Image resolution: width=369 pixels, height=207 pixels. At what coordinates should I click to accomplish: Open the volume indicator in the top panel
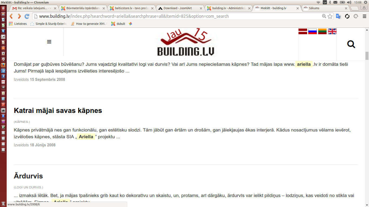pos(349,2)
